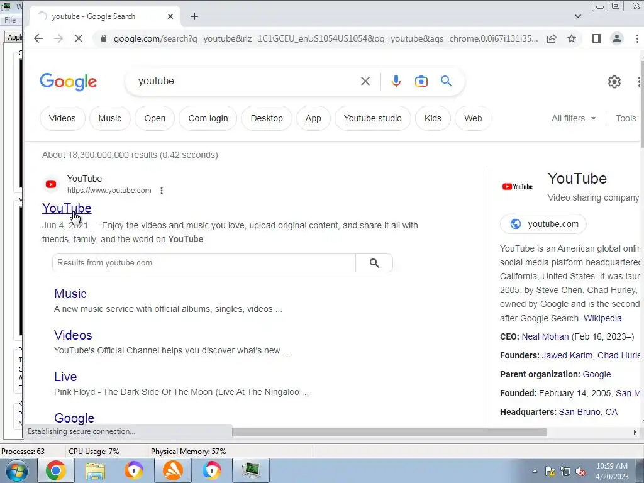Click YouTube logo in knowledge panel
Image resolution: width=644 pixels, height=483 pixels.
518,186
